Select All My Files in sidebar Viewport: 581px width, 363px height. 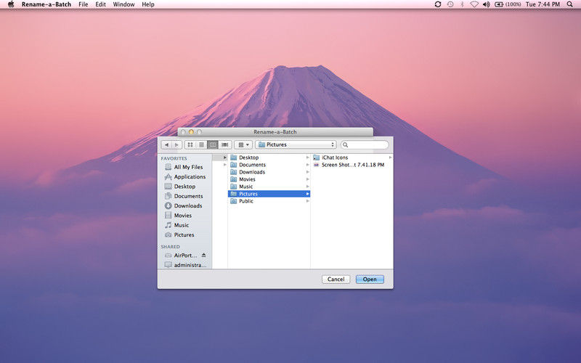188,167
